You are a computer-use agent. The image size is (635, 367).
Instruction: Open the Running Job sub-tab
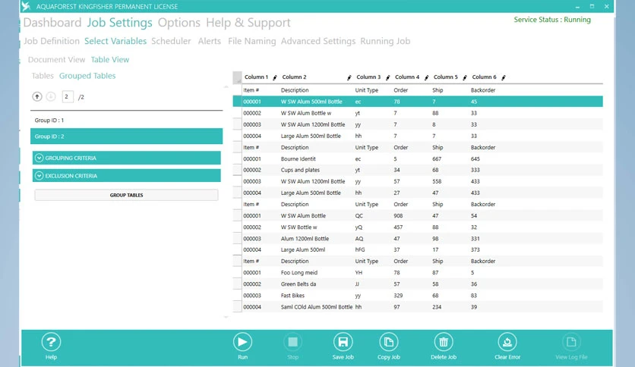point(385,41)
